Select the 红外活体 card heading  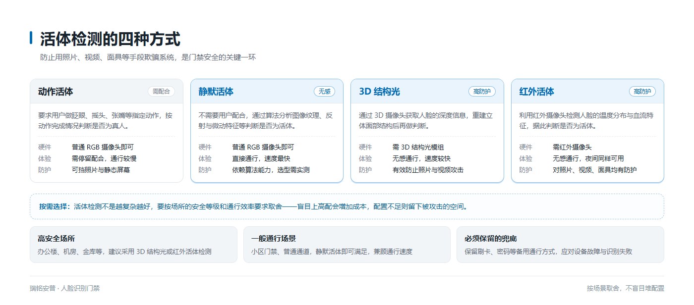537,92
